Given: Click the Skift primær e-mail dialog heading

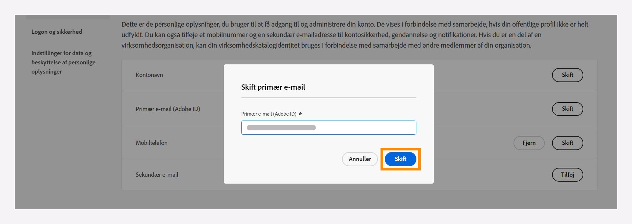Looking at the screenshot, I should pos(273,87).
